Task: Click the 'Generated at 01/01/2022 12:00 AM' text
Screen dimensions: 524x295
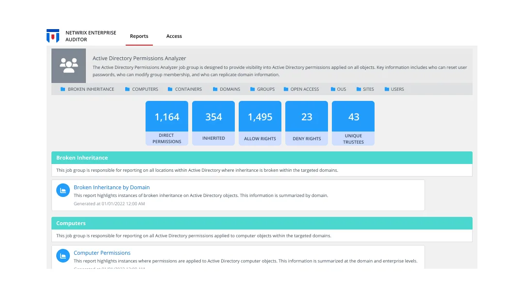Action: [x=109, y=203]
